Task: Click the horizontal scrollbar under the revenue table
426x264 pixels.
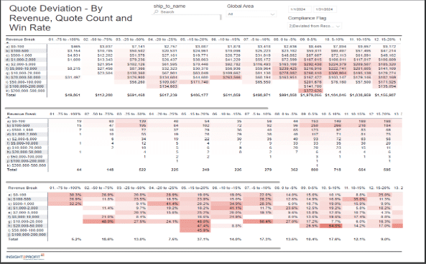Action: [x=136, y=108]
